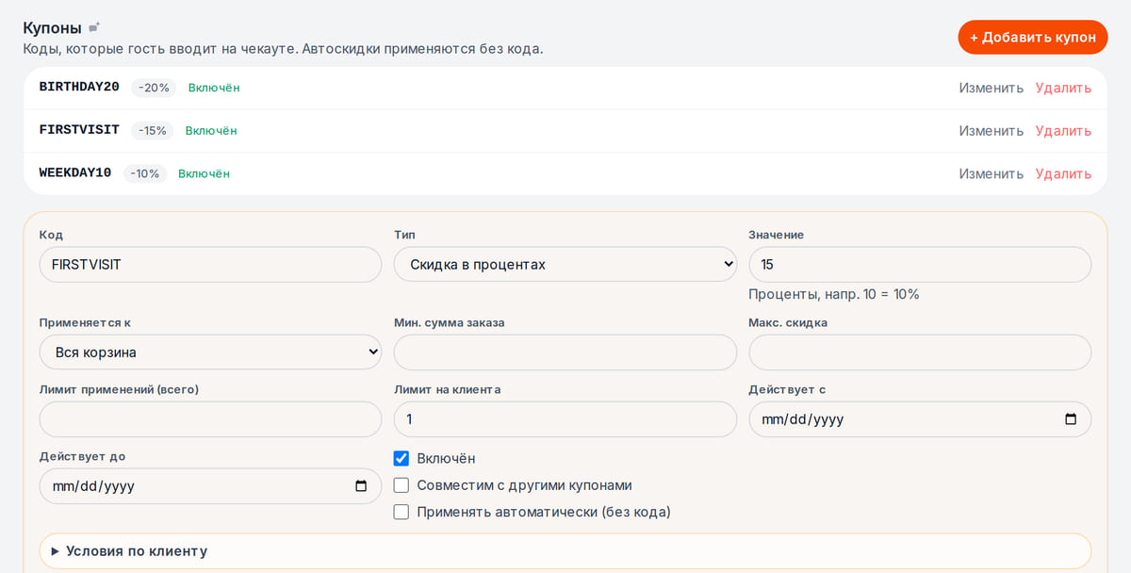Select the BIRTHDAY20 coupon code text
Viewport: 1131px width, 573px height.
point(79,87)
